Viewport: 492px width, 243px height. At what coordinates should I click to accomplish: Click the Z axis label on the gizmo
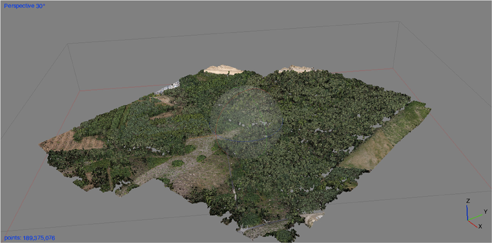coord(468,201)
